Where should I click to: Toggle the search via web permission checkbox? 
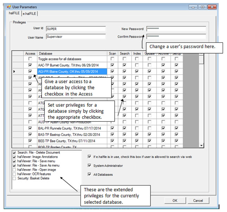(x=90, y=157)
